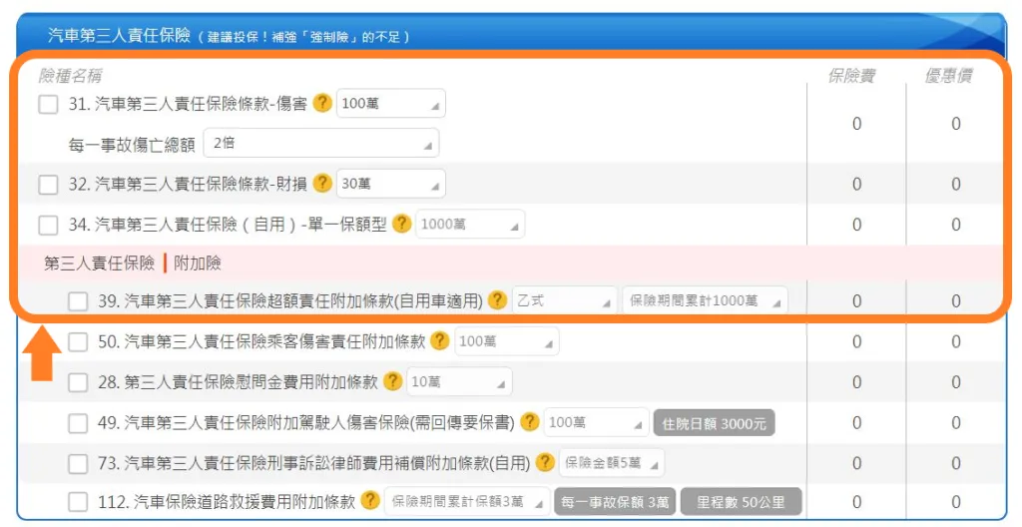Show help for 50 乘客傷害責任附加條款

pos(440,340)
